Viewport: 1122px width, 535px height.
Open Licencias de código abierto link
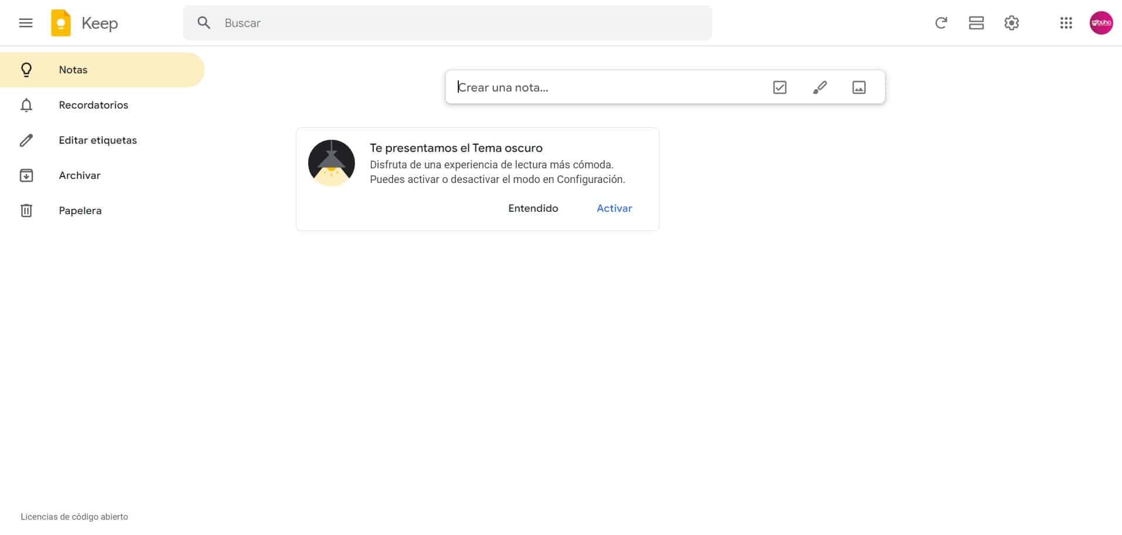75,517
